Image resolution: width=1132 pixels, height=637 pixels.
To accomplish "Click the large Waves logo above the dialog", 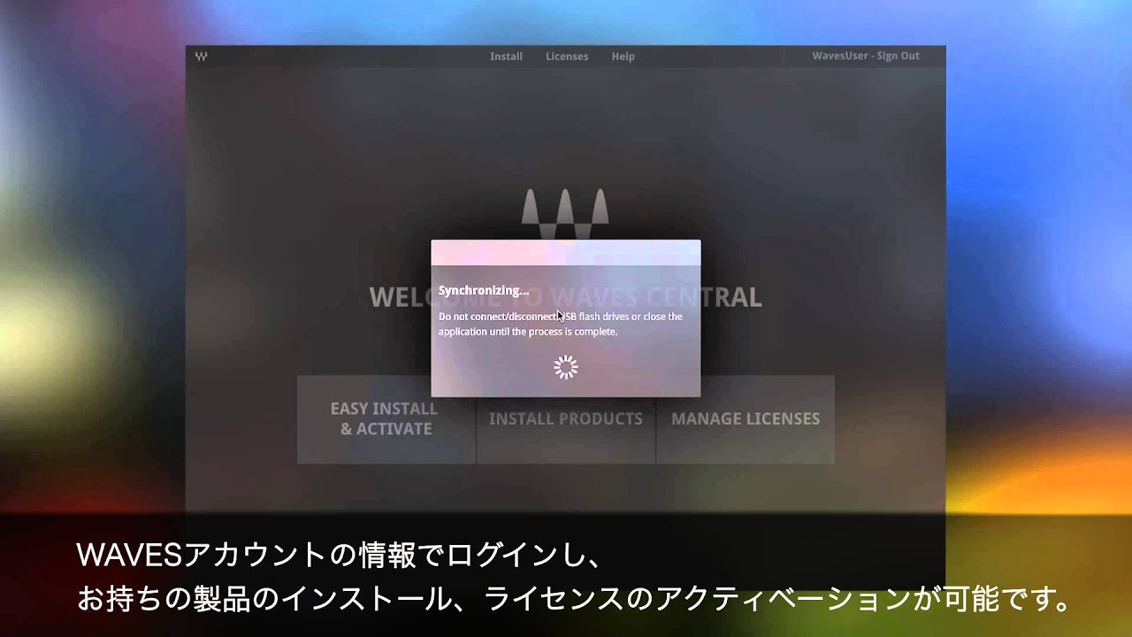I will coord(566,213).
